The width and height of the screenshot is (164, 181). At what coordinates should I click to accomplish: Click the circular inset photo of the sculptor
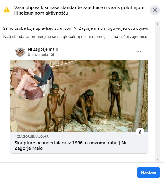32,80
